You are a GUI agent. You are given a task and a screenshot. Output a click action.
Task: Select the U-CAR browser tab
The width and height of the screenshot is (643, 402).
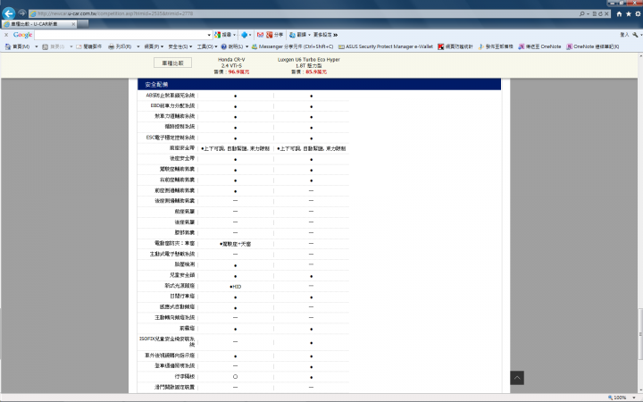point(39,24)
